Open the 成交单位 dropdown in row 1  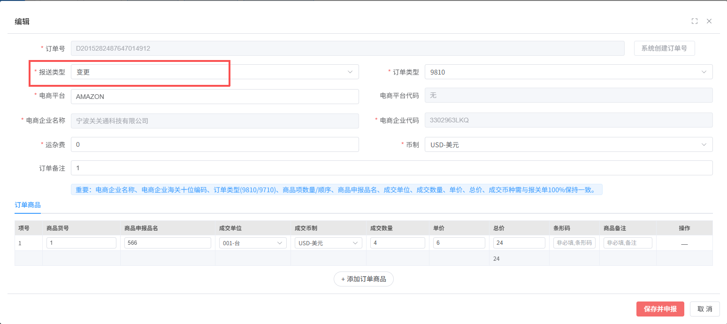253,243
